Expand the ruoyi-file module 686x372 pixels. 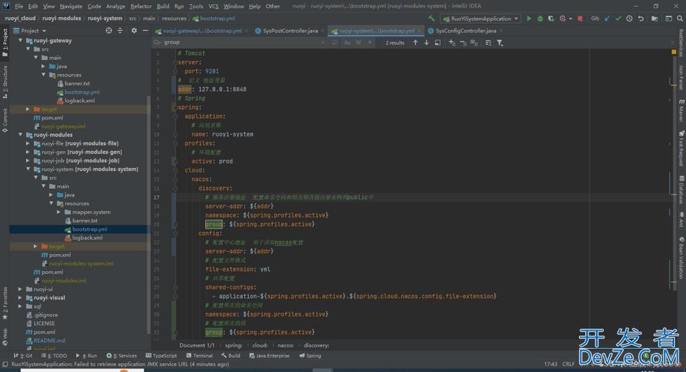[28, 143]
